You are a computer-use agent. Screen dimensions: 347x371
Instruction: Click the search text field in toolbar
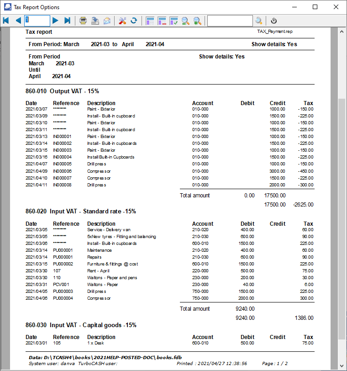click(230, 21)
